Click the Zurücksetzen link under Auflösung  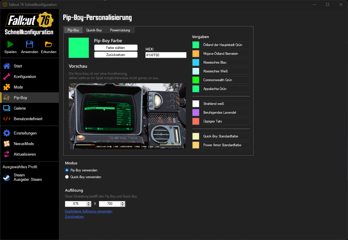(74, 217)
